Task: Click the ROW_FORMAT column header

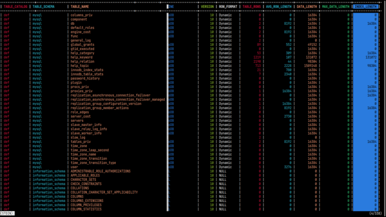Action: [228, 7]
